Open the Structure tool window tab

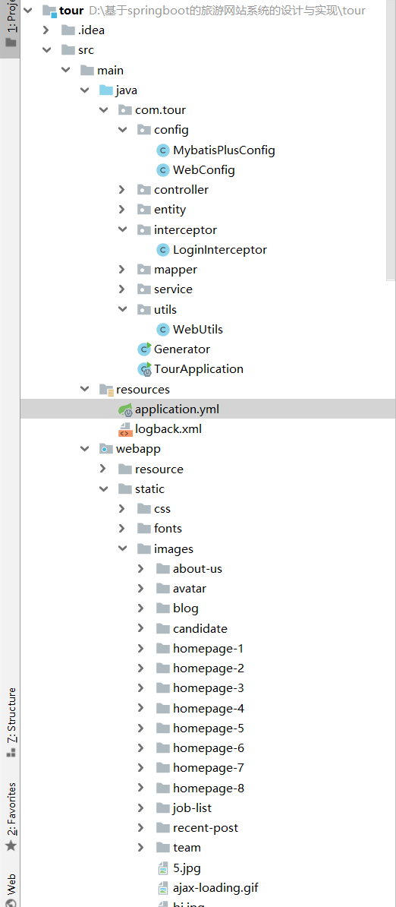point(11,722)
